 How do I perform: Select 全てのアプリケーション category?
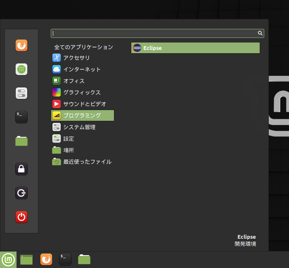[x=83, y=47]
